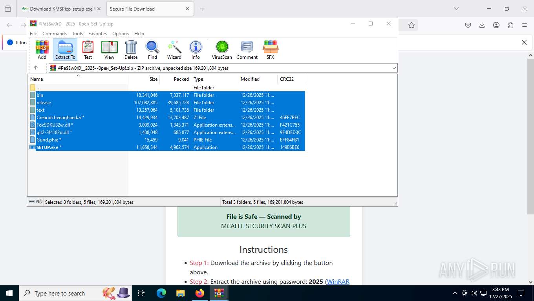Open the File menu
Image resolution: width=534 pixels, height=301 pixels.
(x=33, y=34)
